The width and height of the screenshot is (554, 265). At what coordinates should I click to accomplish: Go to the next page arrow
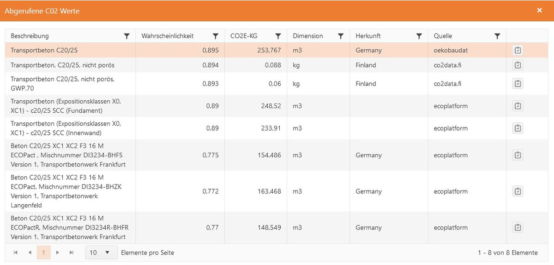pyautogui.click(x=58, y=253)
